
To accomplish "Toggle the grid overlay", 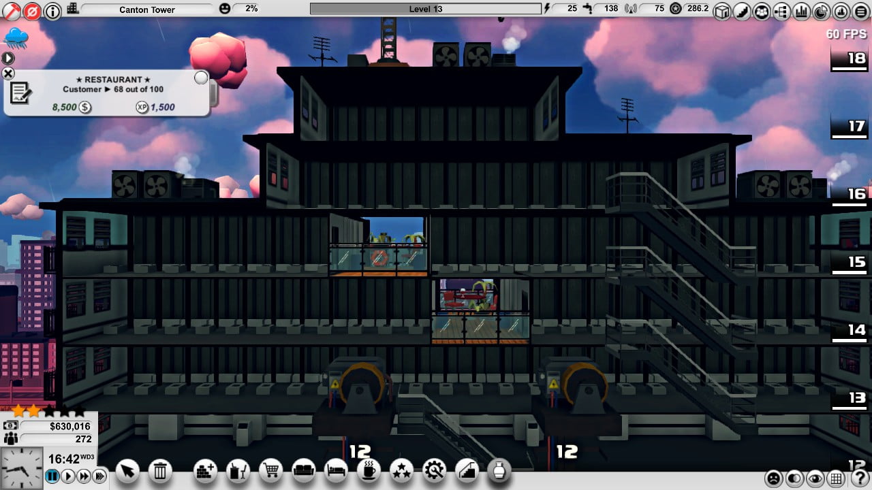I will (x=836, y=478).
